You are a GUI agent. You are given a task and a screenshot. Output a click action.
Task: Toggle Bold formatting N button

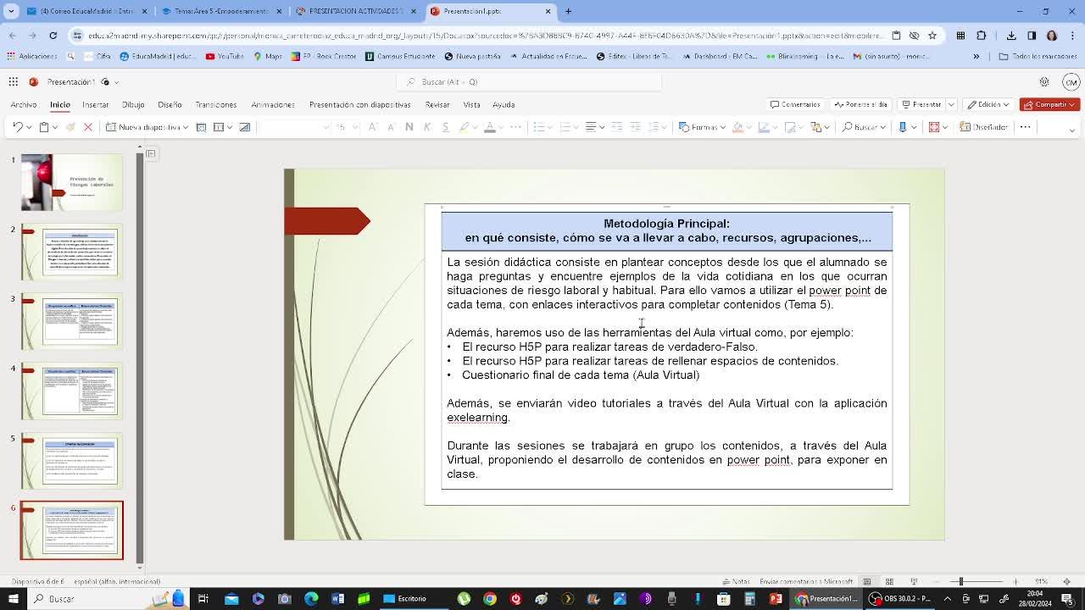(409, 127)
